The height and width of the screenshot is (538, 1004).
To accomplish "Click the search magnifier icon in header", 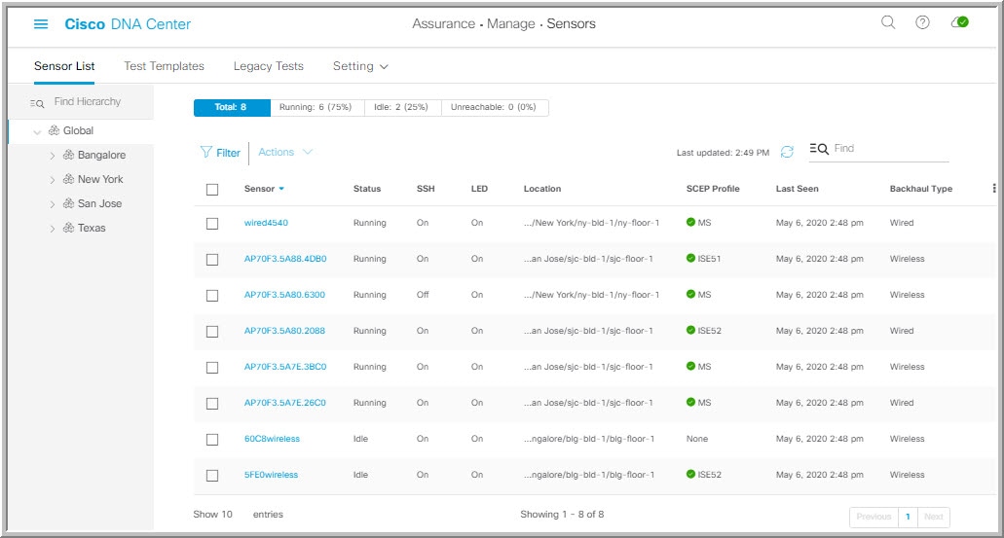I will tap(888, 23).
